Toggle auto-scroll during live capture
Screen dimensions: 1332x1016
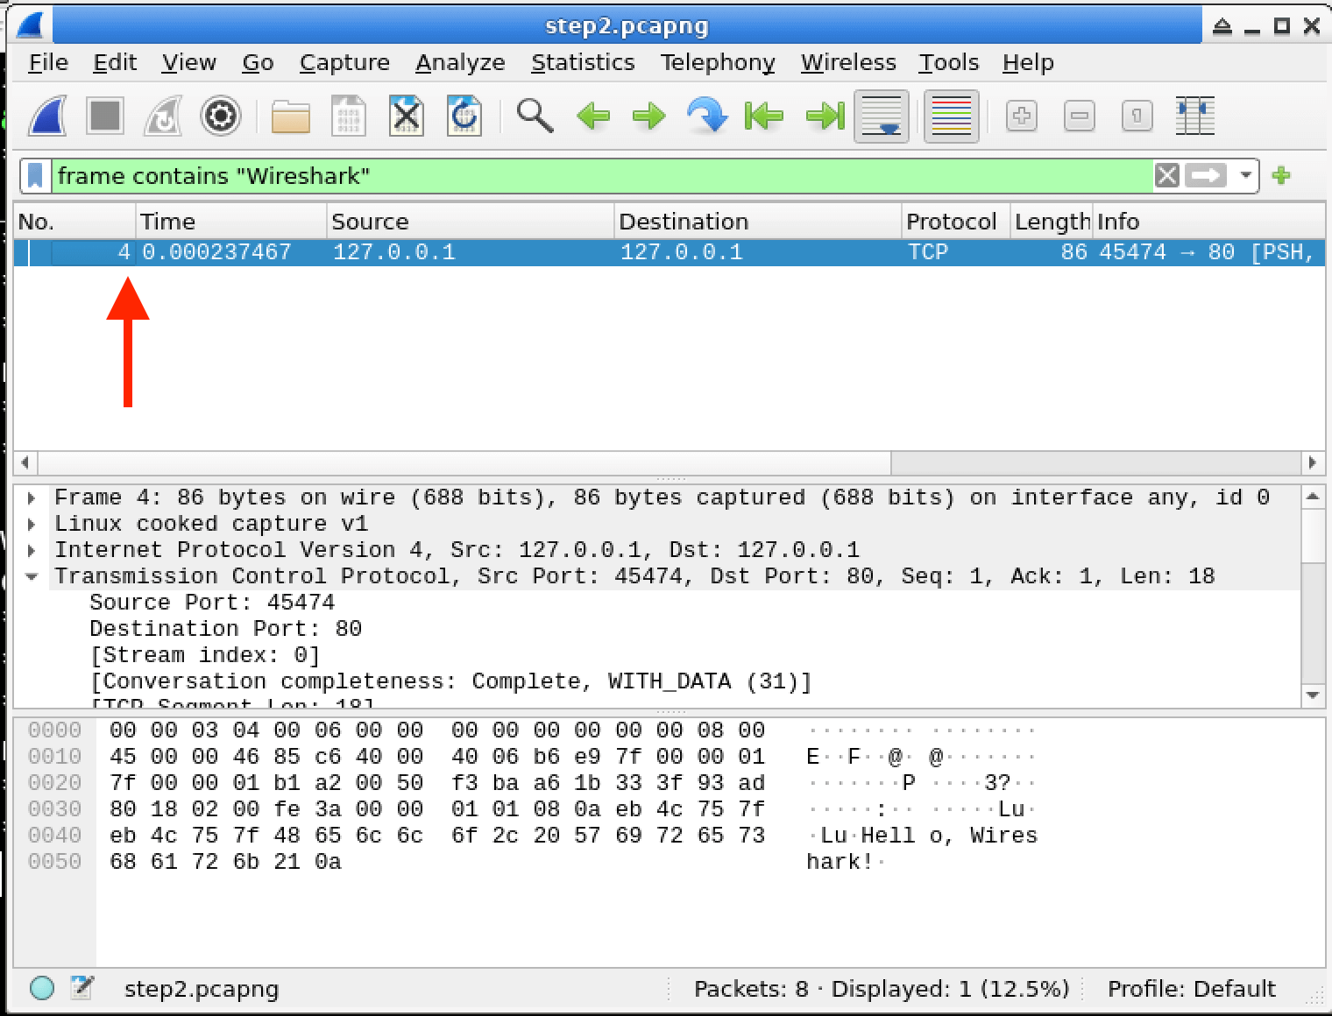coord(882,116)
